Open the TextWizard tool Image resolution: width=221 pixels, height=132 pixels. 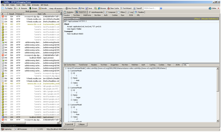coord(126,8)
